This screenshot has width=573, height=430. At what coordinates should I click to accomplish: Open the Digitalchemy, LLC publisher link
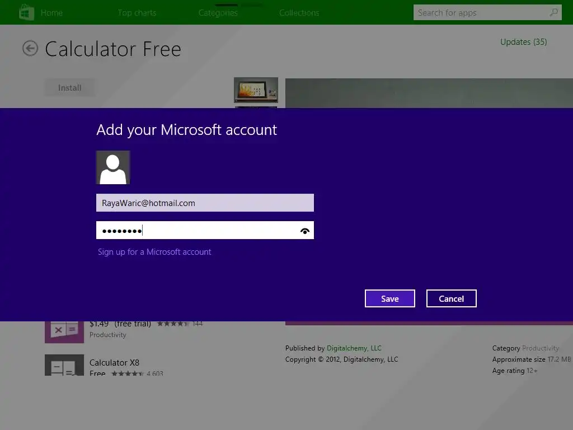point(354,348)
